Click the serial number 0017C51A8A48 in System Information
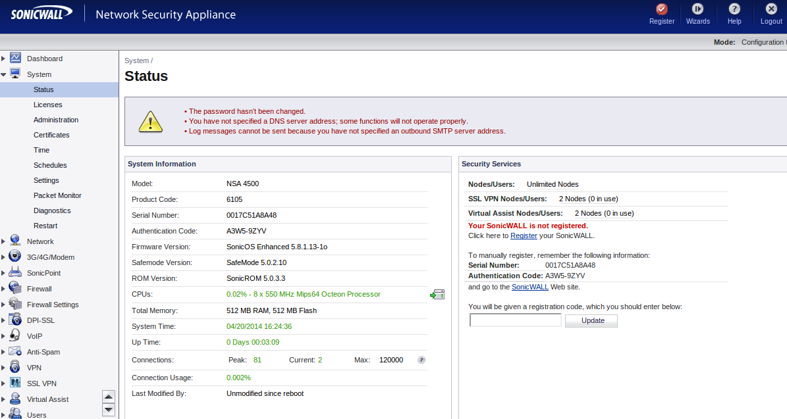This screenshot has width=787, height=419. coord(252,215)
